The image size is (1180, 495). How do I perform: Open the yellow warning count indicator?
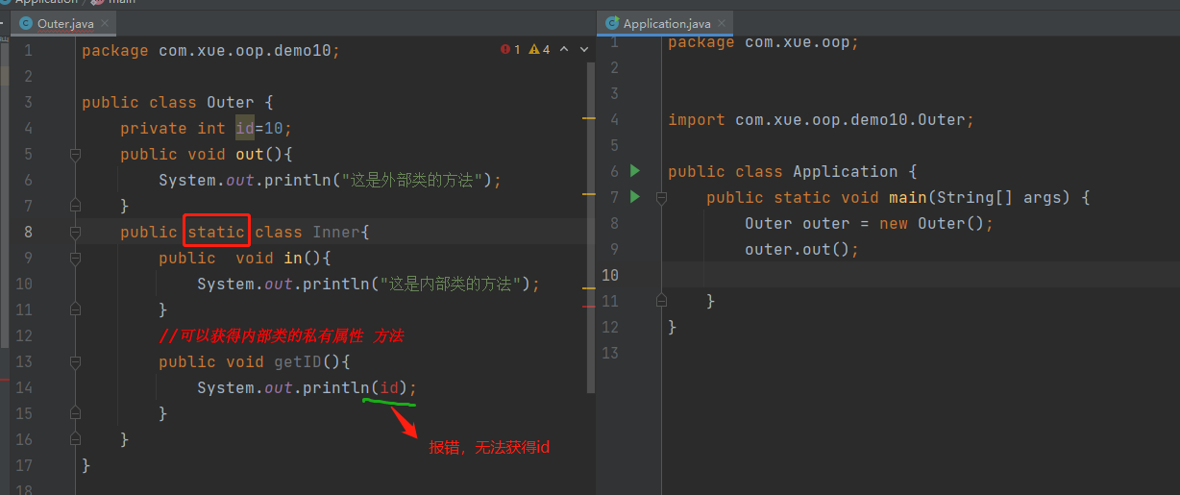[x=539, y=49]
